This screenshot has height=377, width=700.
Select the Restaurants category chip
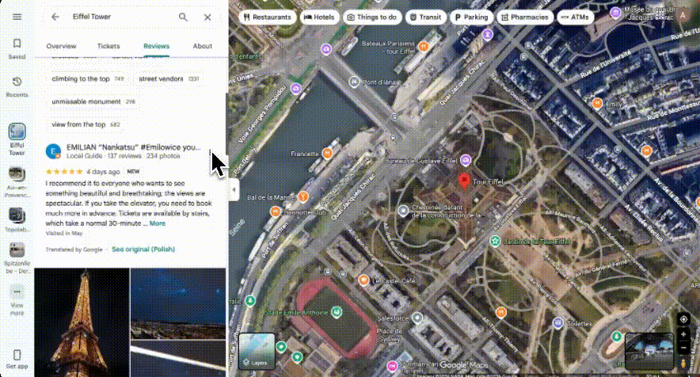[x=268, y=17]
